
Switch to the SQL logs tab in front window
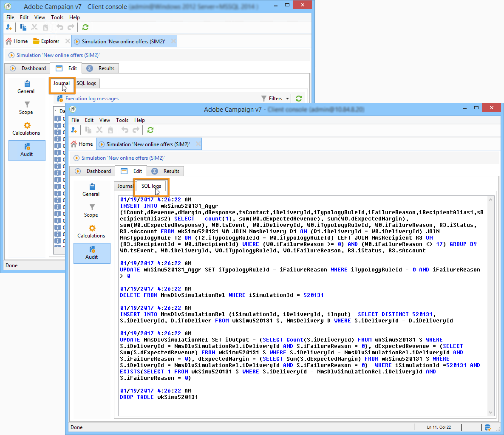pyautogui.click(x=151, y=186)
